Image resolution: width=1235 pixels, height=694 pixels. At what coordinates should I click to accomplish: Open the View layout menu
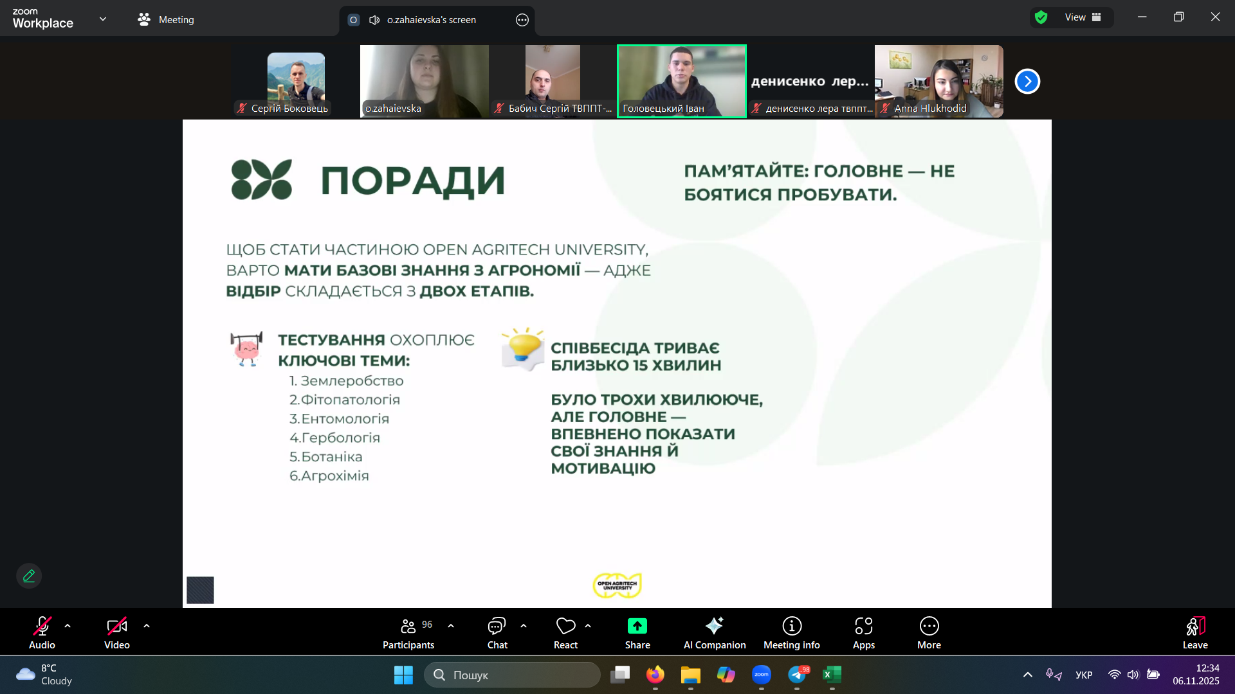coord(1083,17)
